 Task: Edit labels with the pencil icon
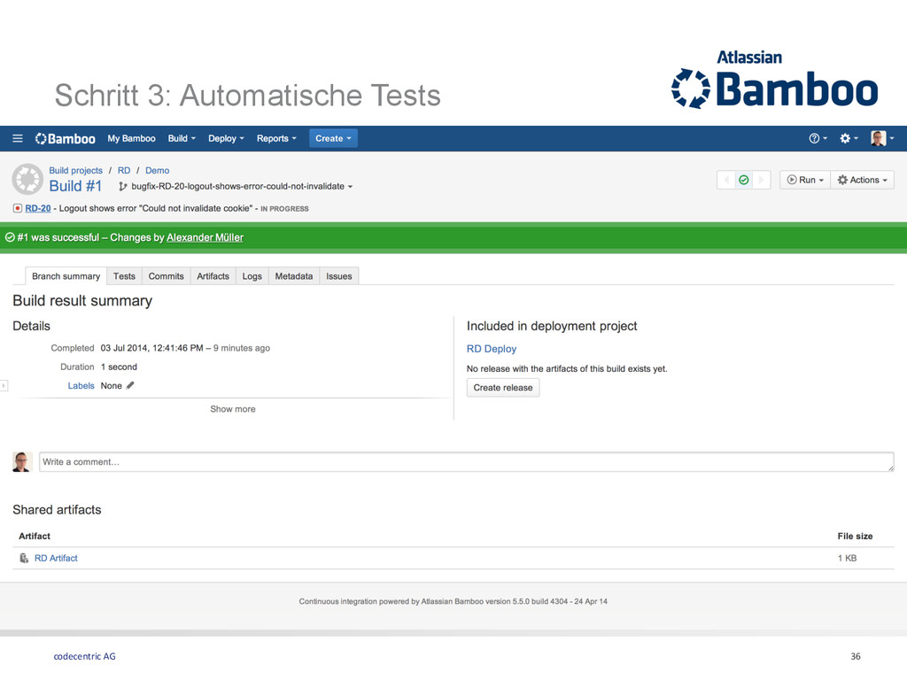point(130,386)
